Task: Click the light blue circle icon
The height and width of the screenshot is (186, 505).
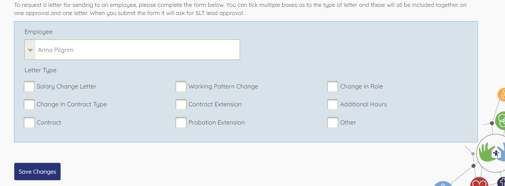Action: 443,184
